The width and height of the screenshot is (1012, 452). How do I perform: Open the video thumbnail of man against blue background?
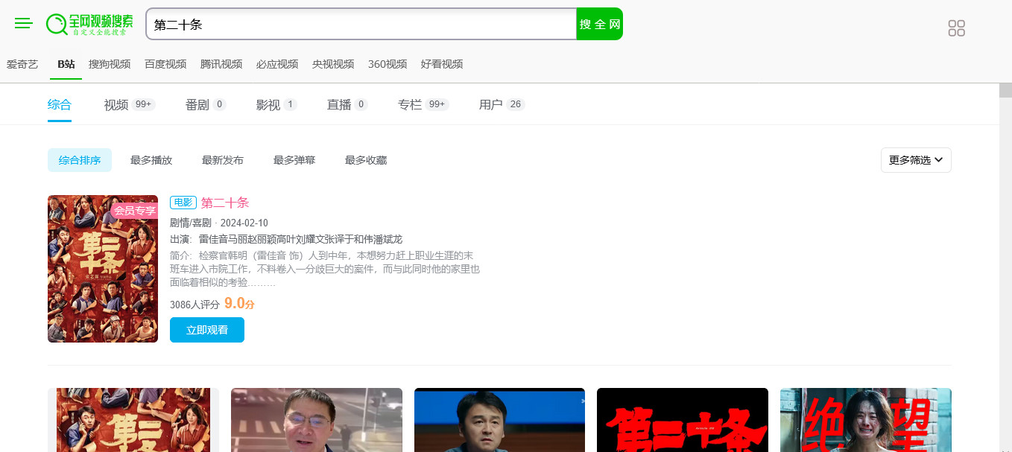[499, 420]
